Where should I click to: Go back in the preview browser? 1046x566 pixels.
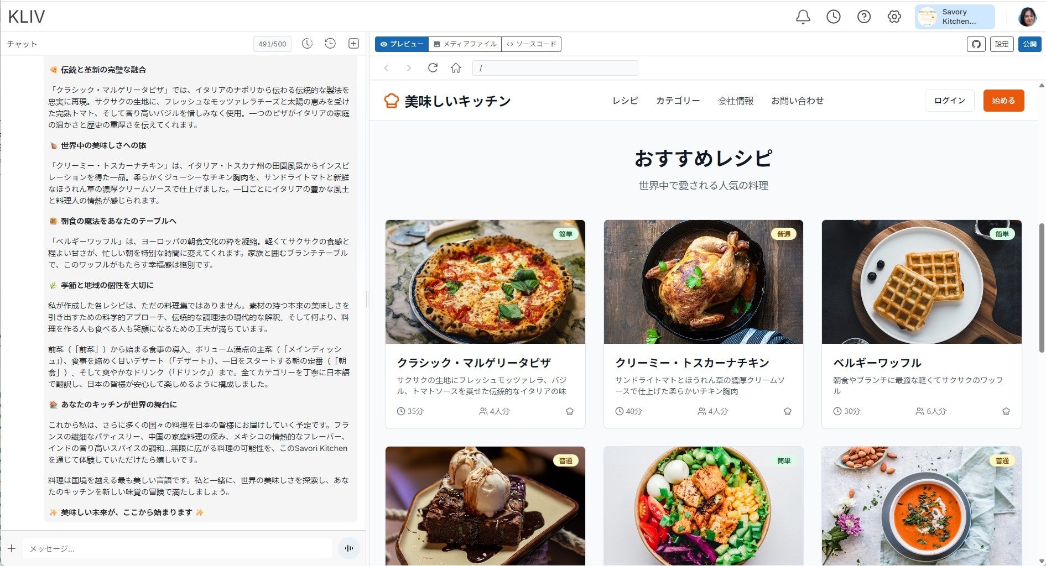(386, 68)
